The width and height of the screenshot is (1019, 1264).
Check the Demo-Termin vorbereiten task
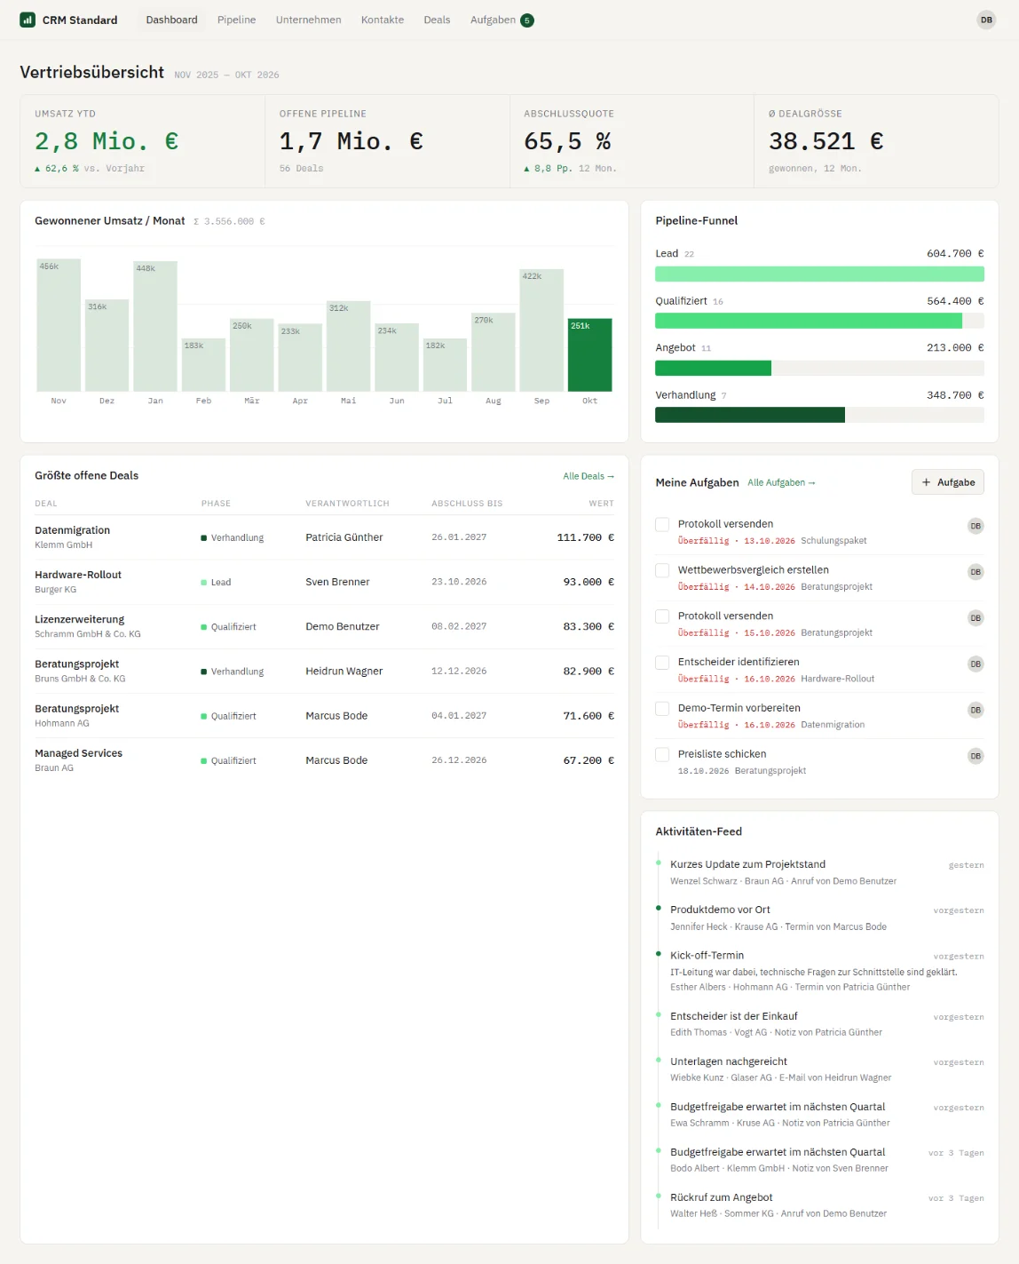[662, 709]
